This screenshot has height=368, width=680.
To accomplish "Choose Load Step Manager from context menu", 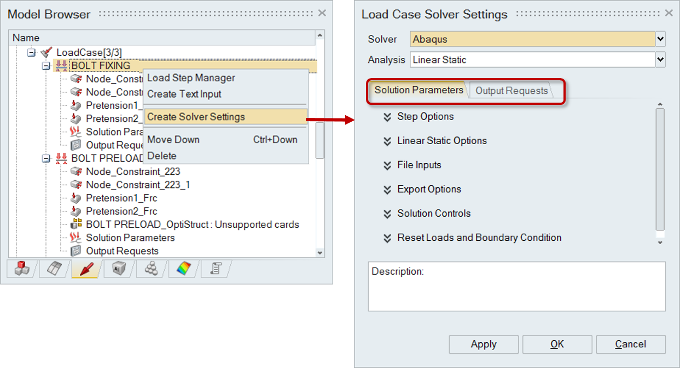I will click(x=191, y=78).
